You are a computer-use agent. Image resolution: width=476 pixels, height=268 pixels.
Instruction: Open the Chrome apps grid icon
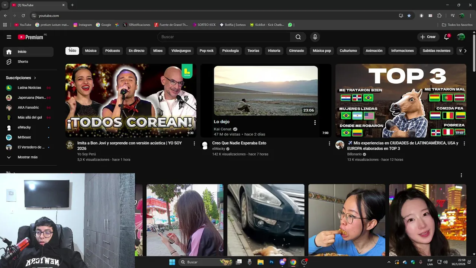click(x=5, y=25)
